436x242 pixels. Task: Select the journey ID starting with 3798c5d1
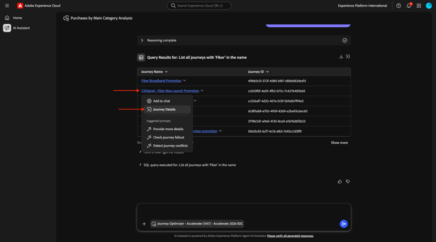coord(277,121)
